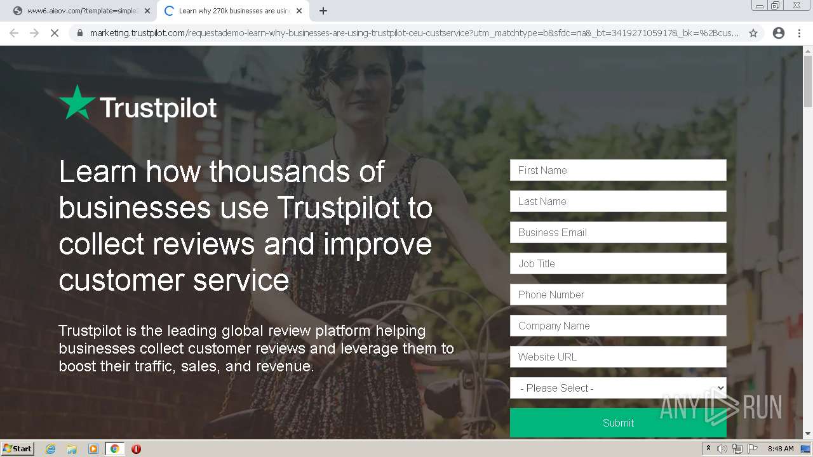Show hidden system tray icons

pos(708,449)
